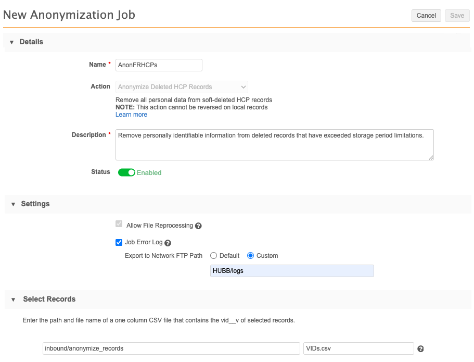Viewport: 474px width, 362px height.
Task: Uncheck the Job Error Log checkbox
Action: click(119, 242)
